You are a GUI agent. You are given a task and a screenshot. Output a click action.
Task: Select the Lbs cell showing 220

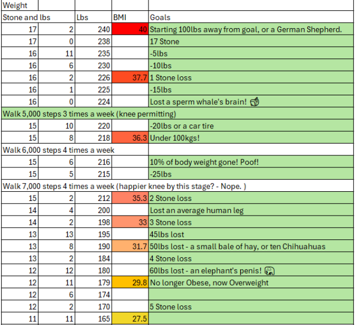pos(93,126)
